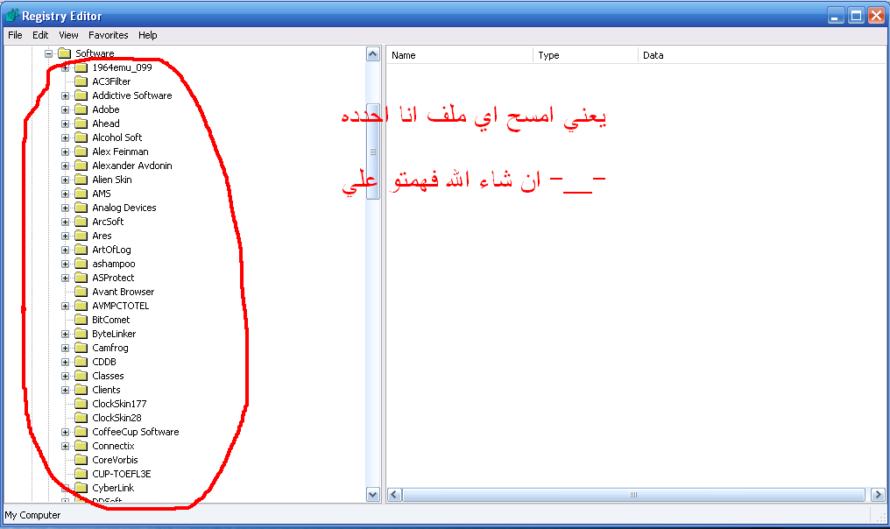The height and width of the screenshot is (529, 890).
Task: Sort values by the Name column header
Action: click(460, 55)
